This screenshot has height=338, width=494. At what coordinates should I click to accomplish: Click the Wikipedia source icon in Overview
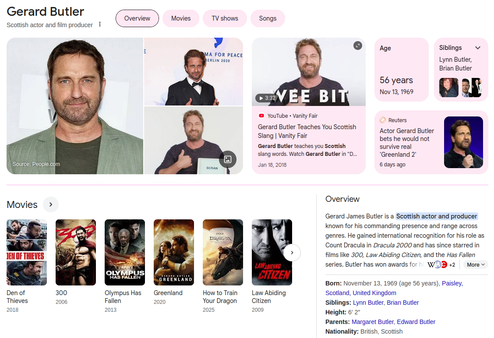tap(431, 264)
